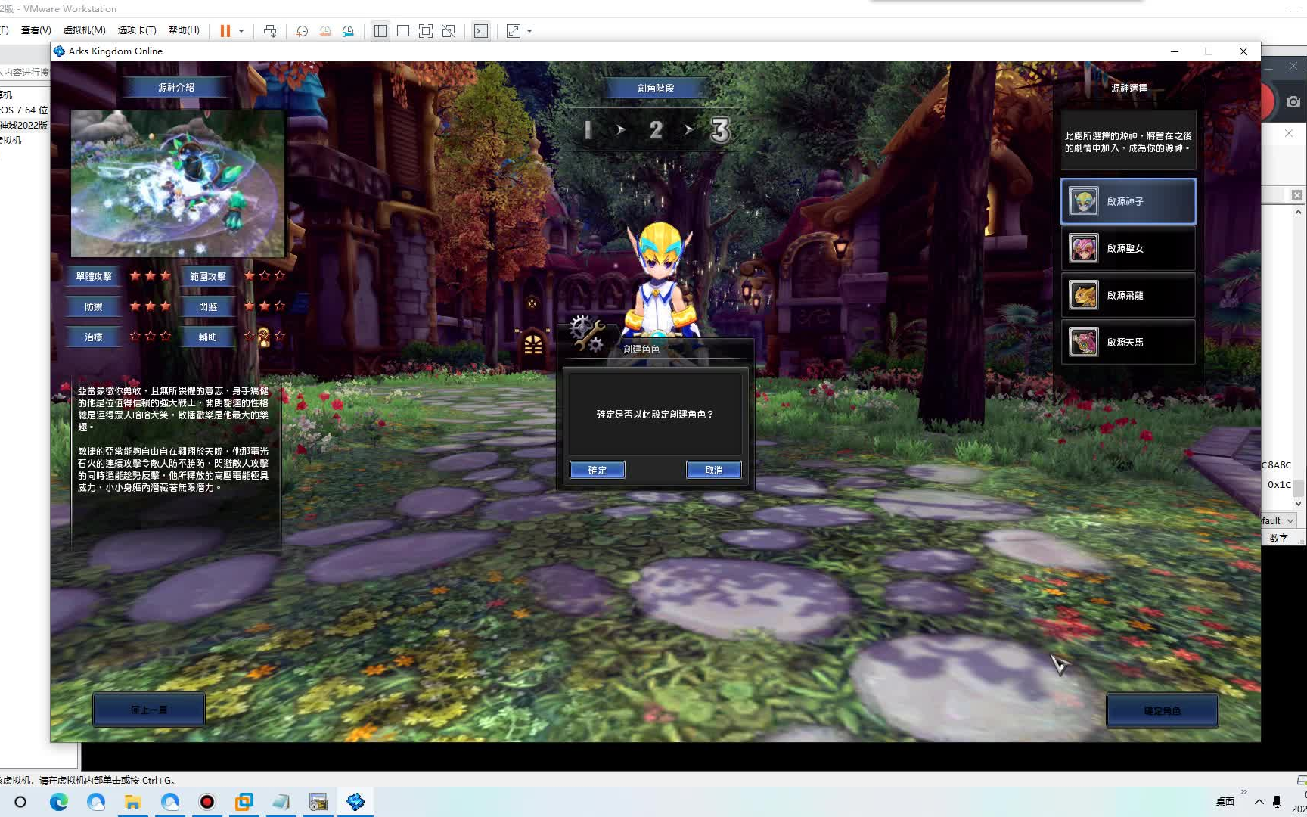Select the 啟源聖女 eidolon option

pyautogui.click(x=1128, y=248)
